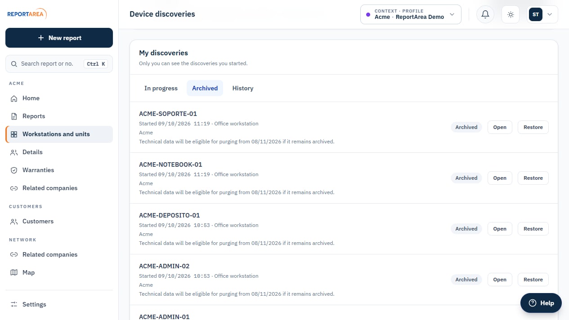Click the Settings sliders icon
This screenshot has width=569, height=320.
pos(14,304)
